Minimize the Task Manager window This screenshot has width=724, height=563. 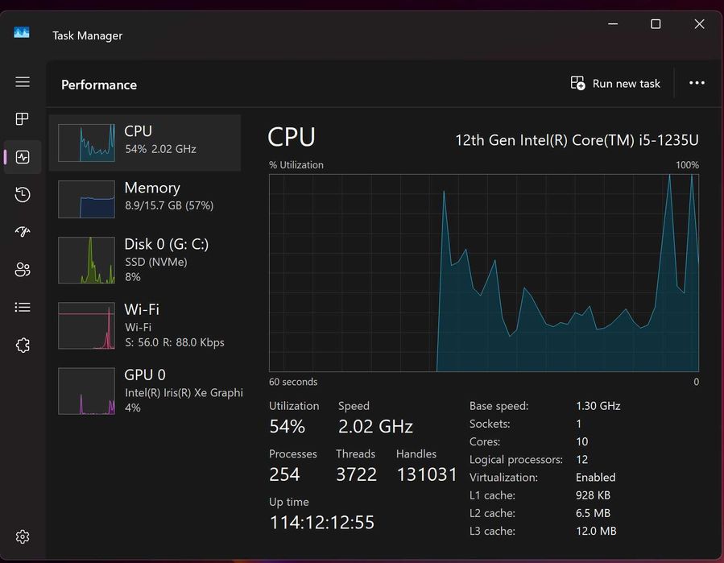click(613, 25)
